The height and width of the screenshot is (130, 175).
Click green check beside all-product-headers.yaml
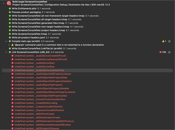pyautogui.click(x=10, y=37)
